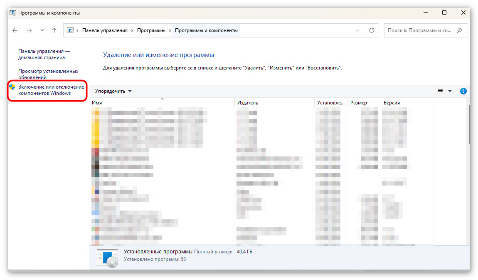Maximize the Programs and Features window

(444, 12)
